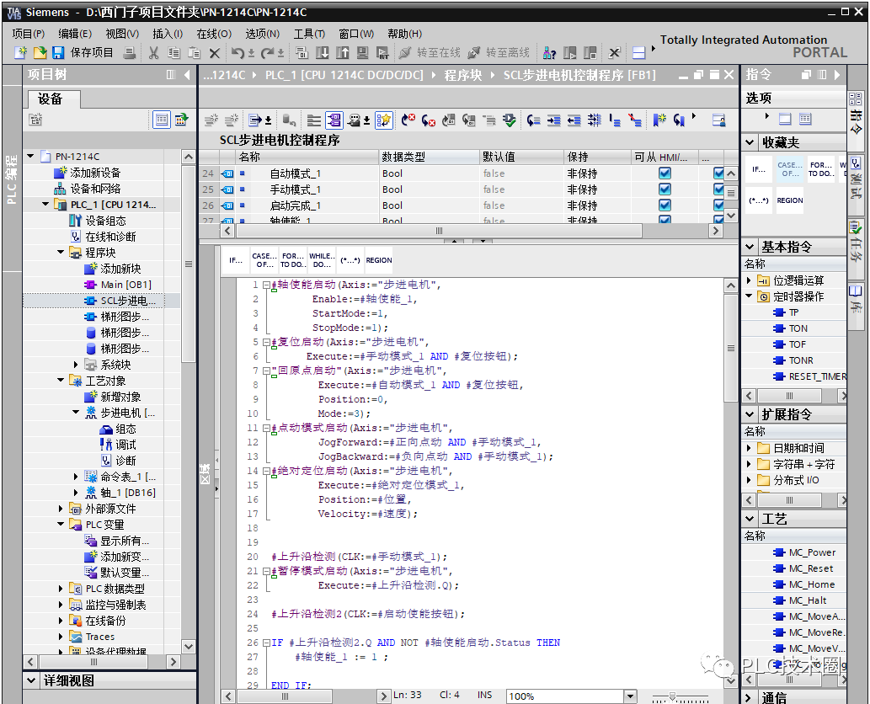Insert IF snippet from editor favorites bar

click(236, 260)
